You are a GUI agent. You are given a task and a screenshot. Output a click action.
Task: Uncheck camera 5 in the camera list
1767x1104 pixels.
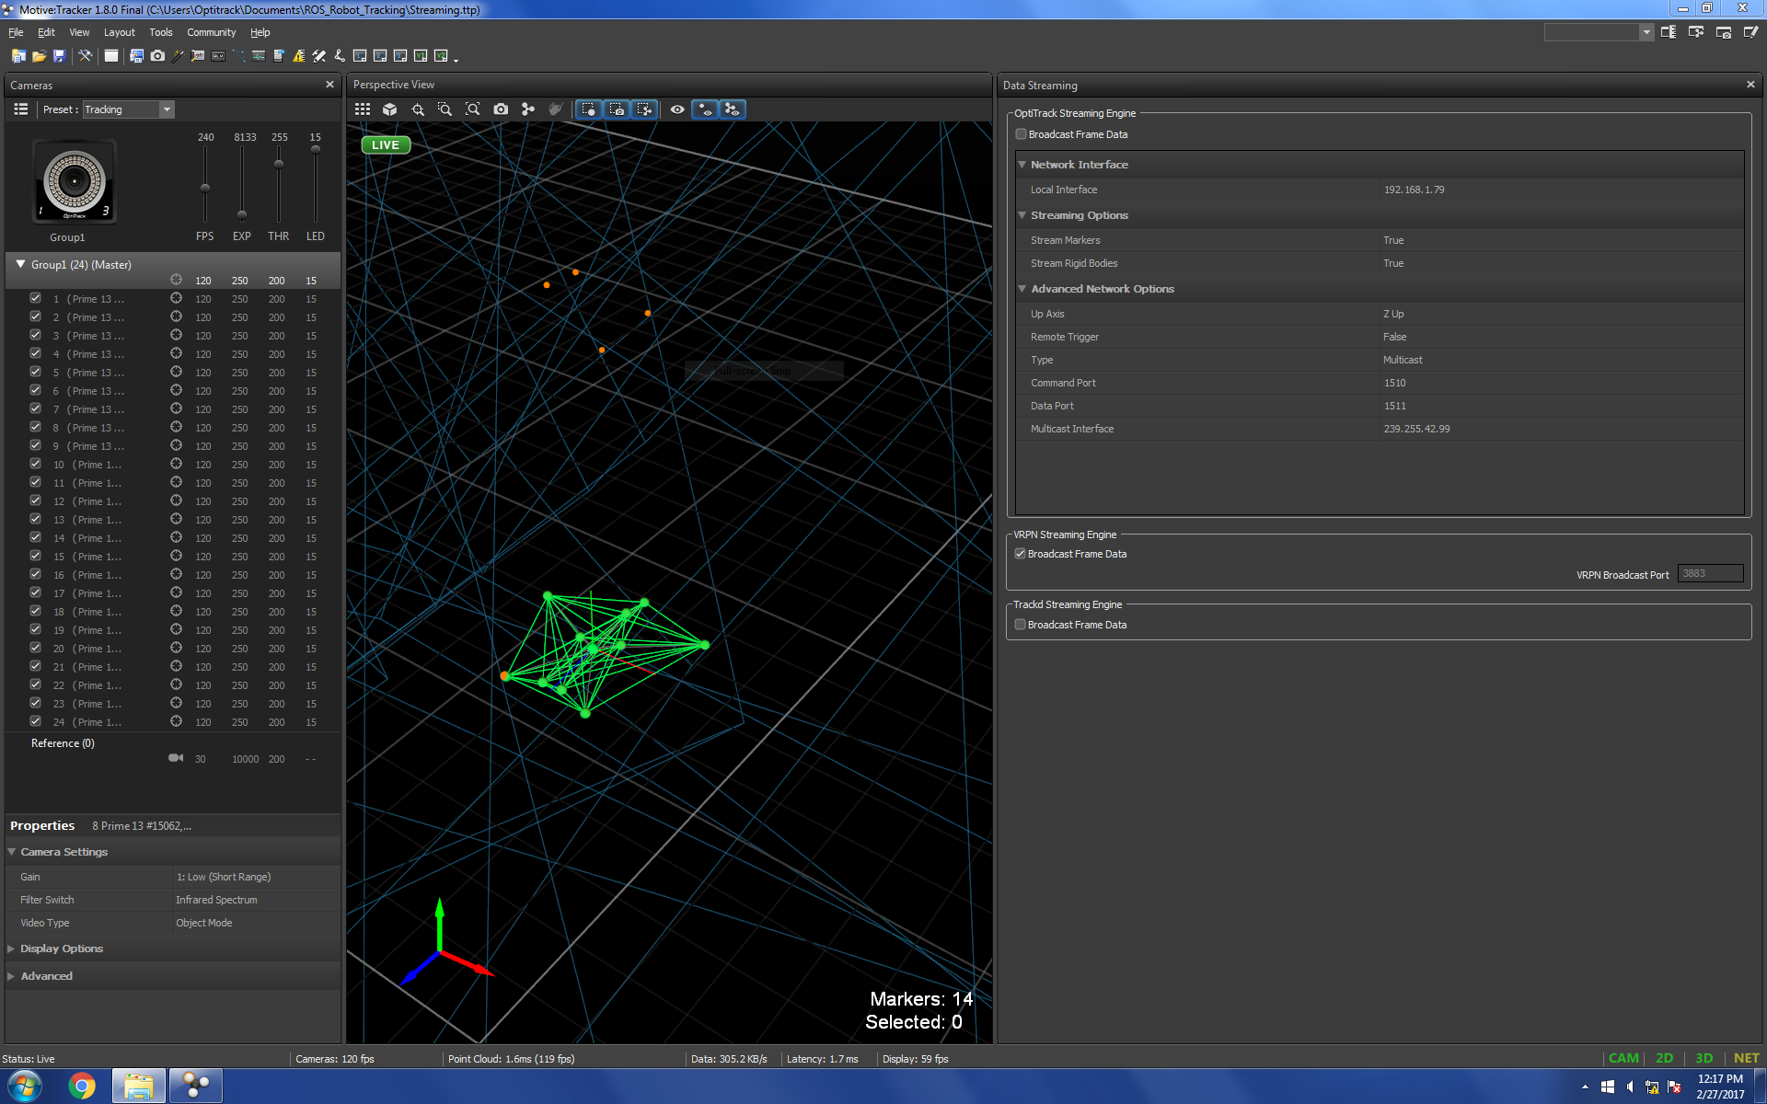pyautogui.click(x=35, y=372)
